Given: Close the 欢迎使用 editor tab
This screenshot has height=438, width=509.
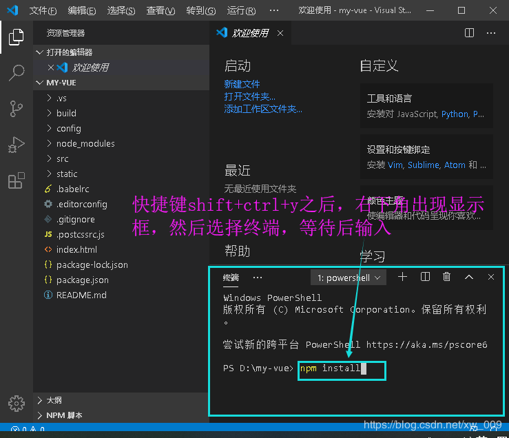Looking at the screenshot, I should 280,33.
